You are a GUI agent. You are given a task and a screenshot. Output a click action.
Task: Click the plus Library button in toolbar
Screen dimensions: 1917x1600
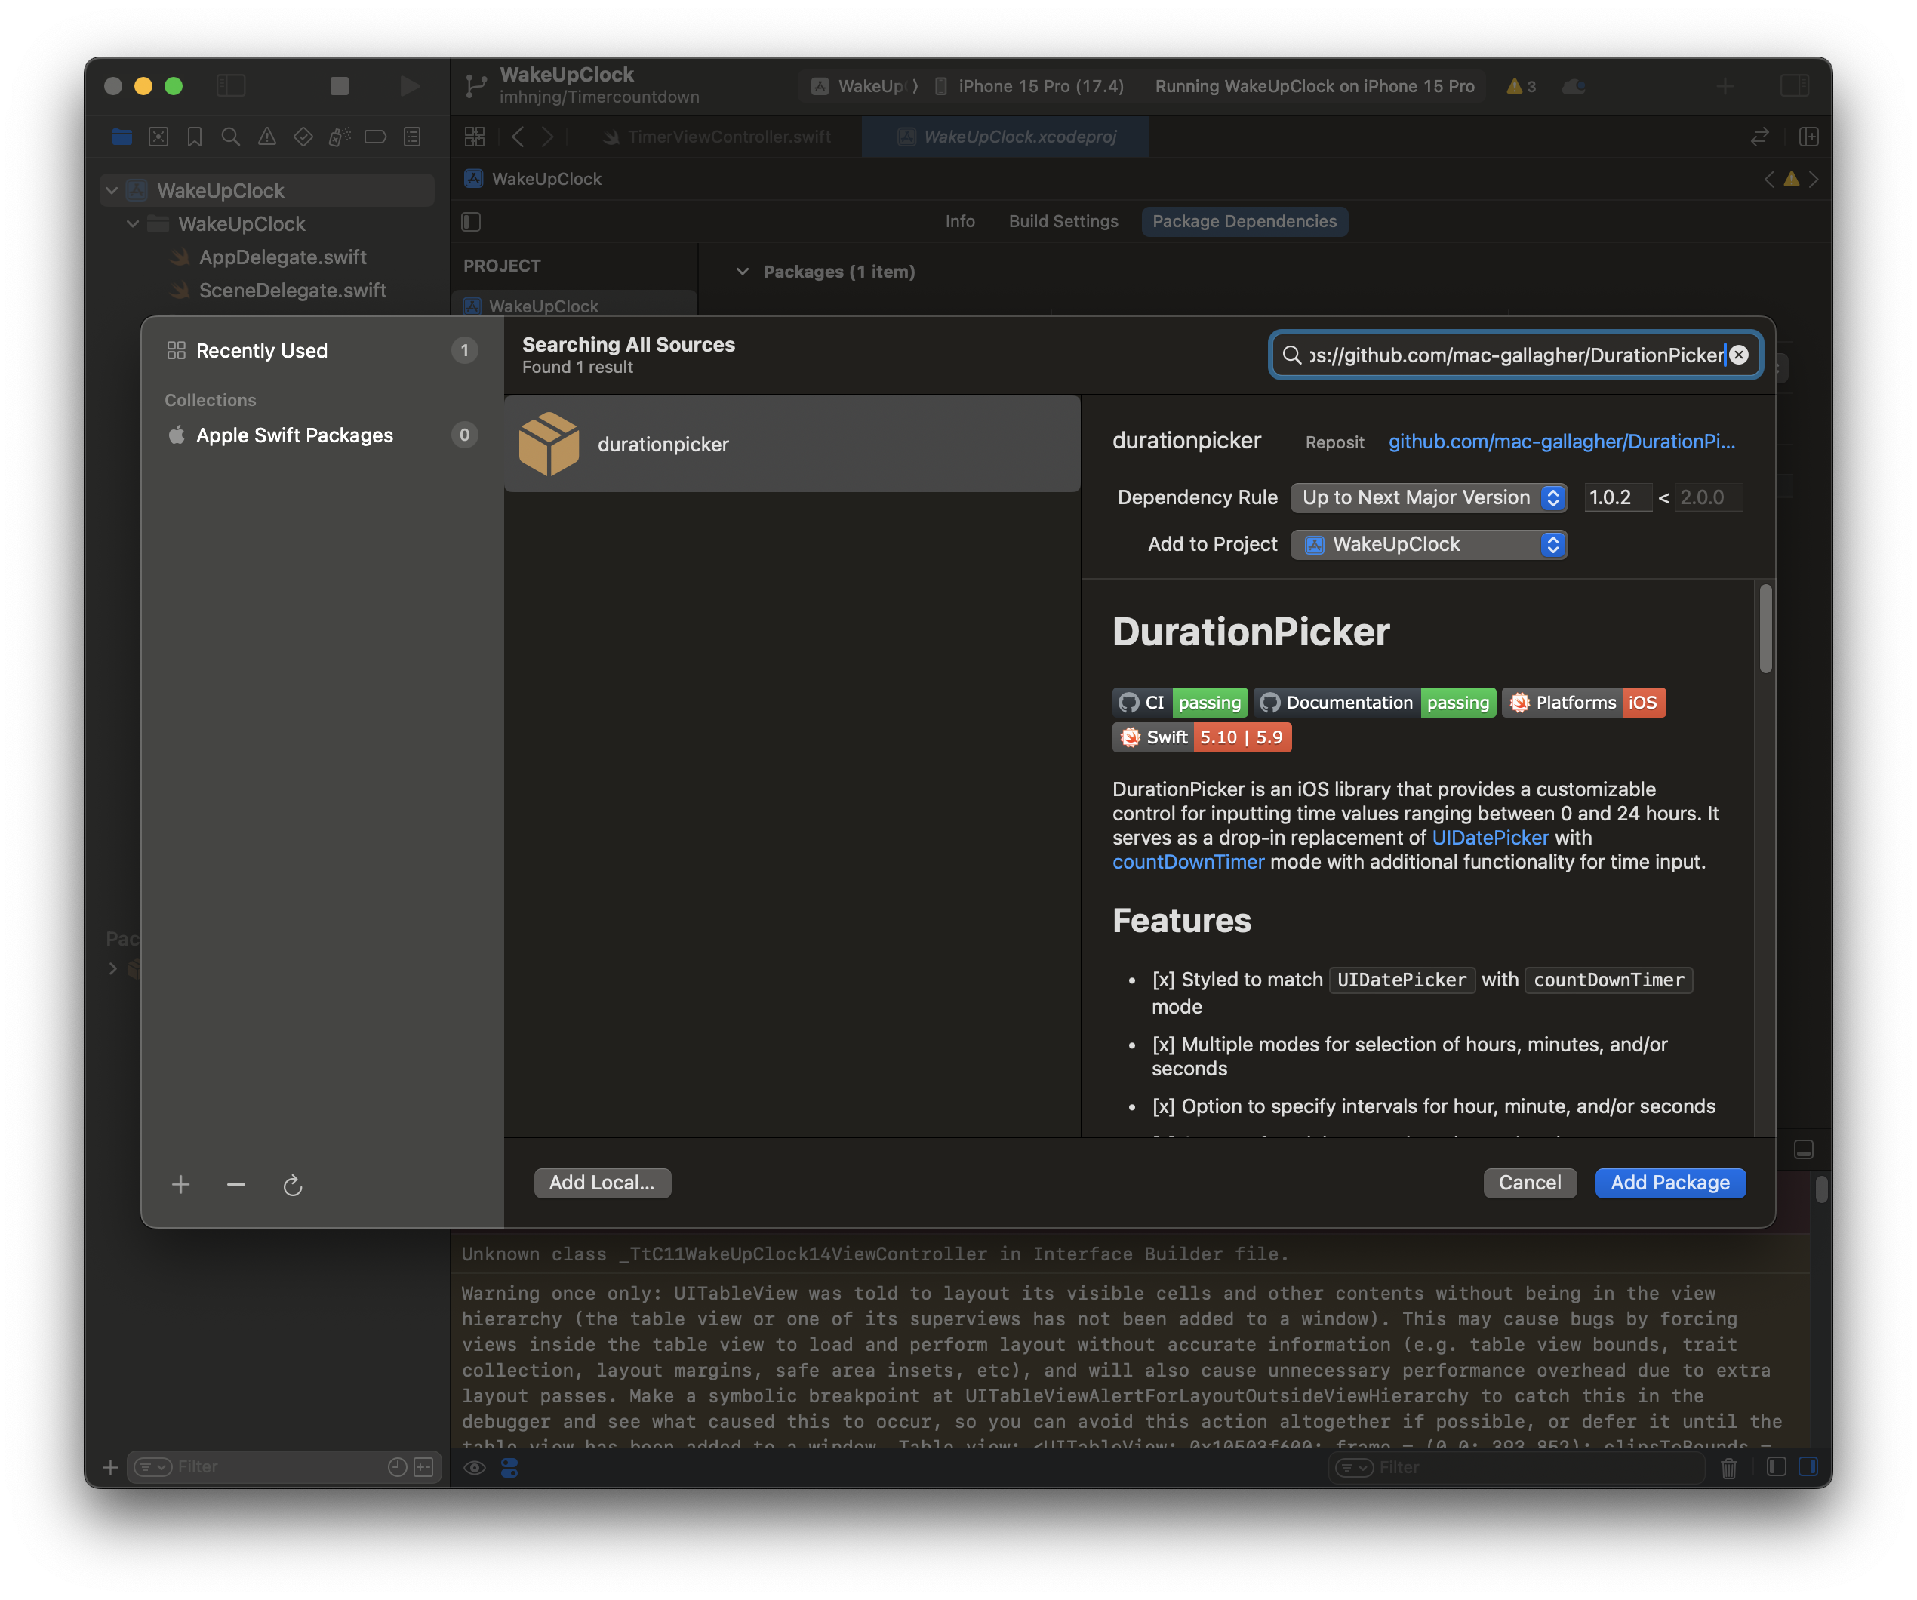point(1725,86)
